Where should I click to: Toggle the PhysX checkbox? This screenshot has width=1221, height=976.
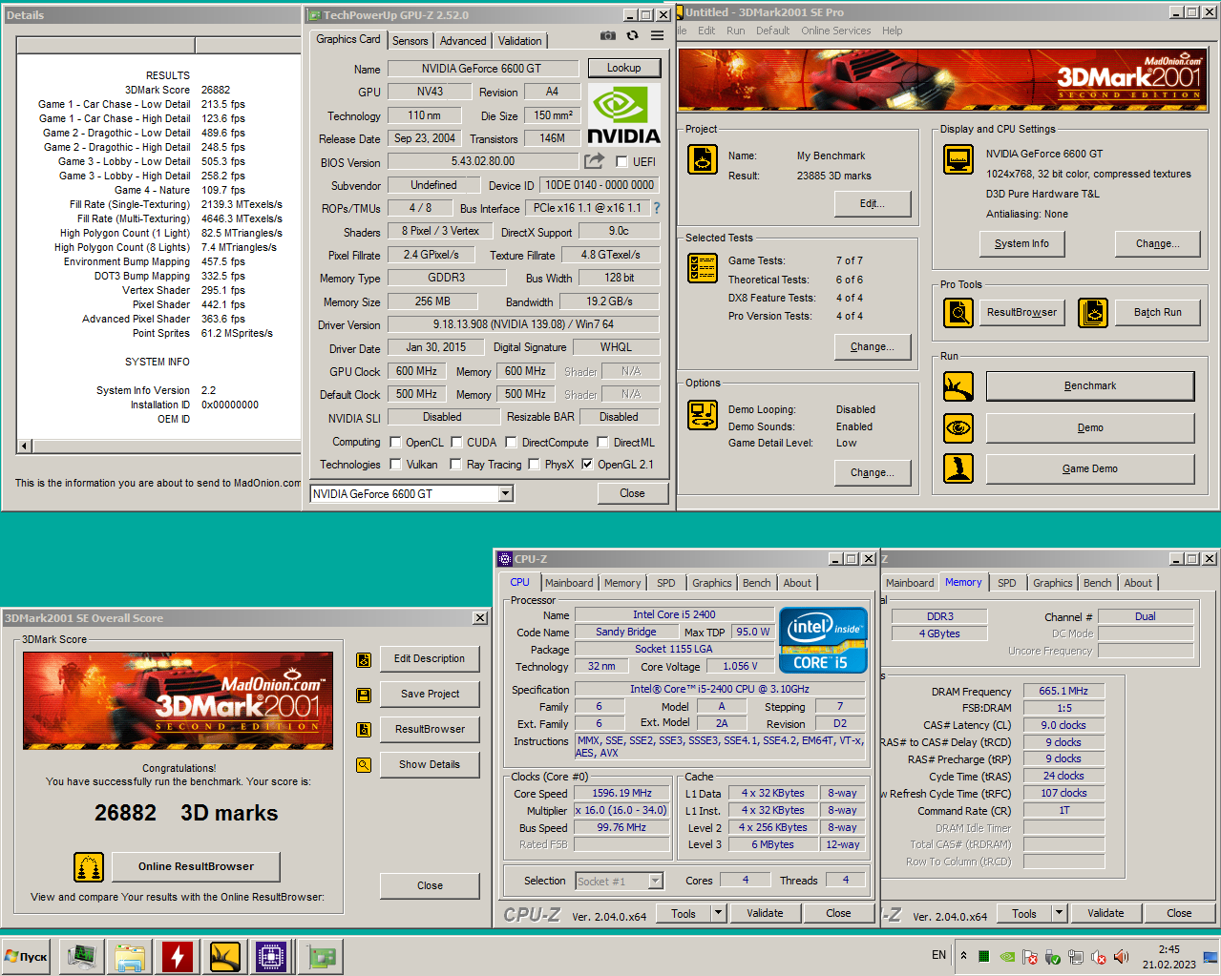click(x=534, y=465)
